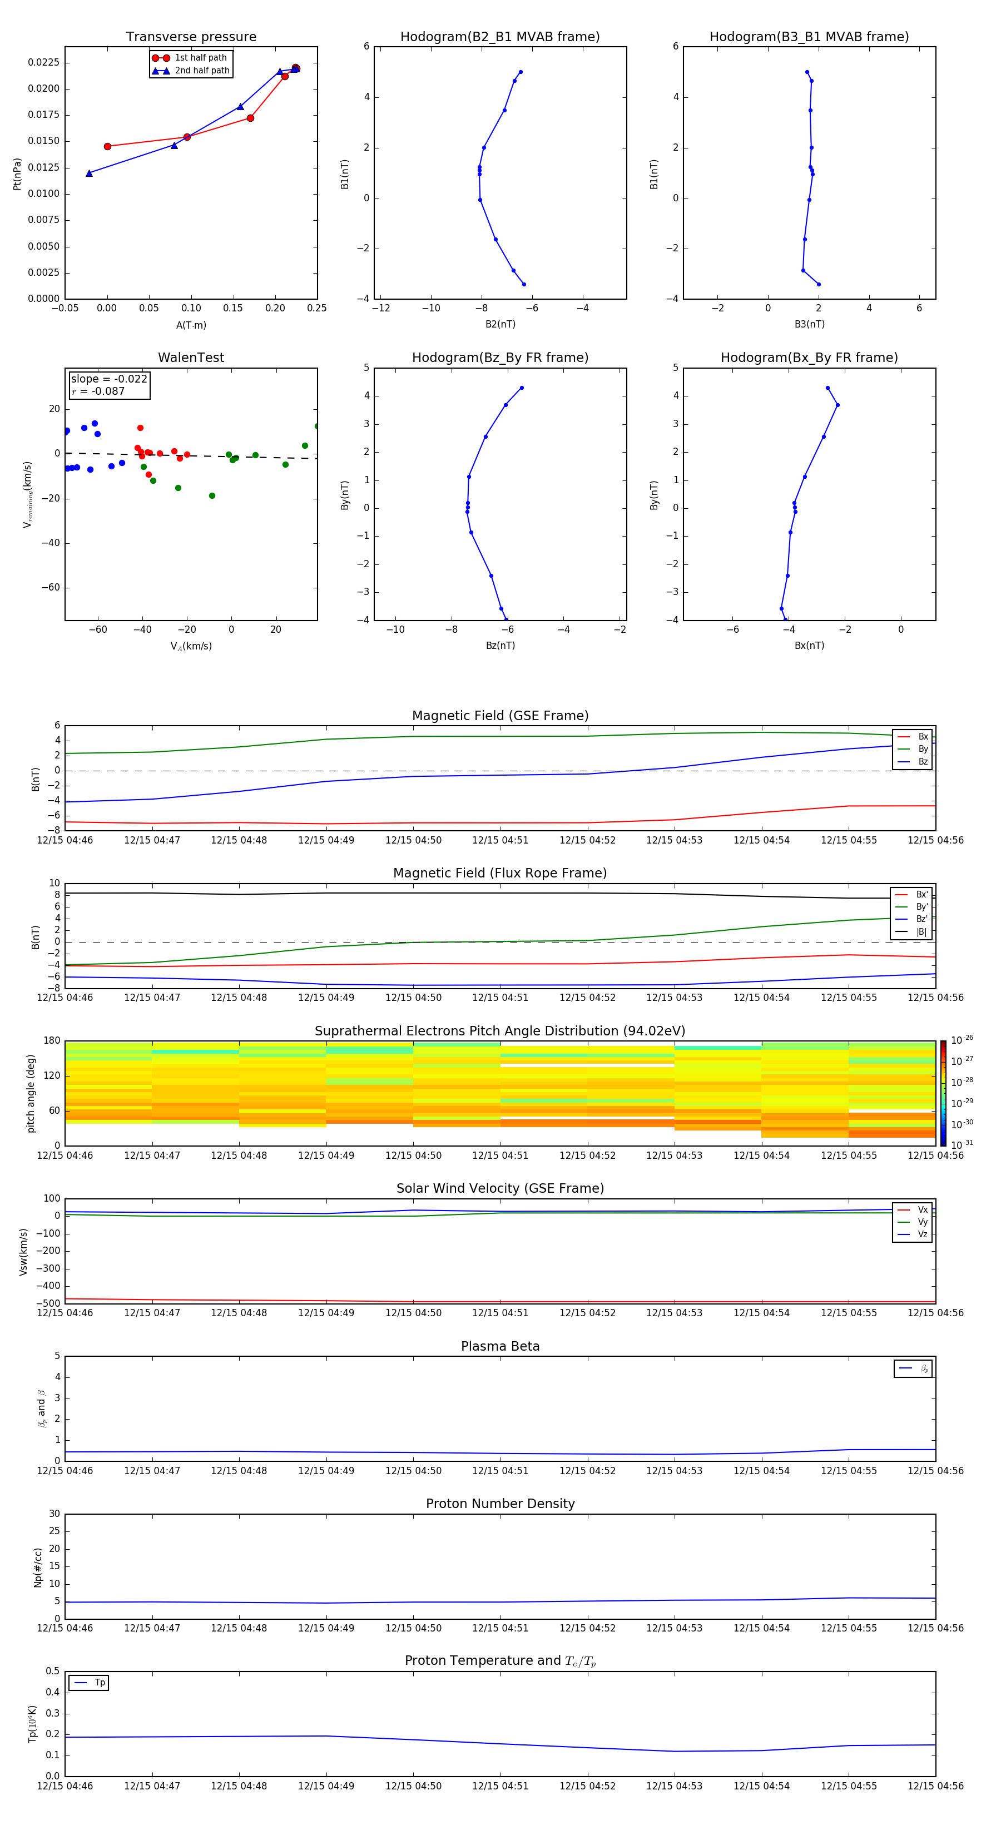1001x1835 pixels.
Task: Click the 'Vsw(km/s)' y-axis label
Action: [23, 1251]
